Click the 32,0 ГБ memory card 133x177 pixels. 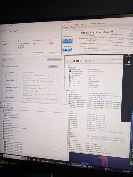pos(8,47)
